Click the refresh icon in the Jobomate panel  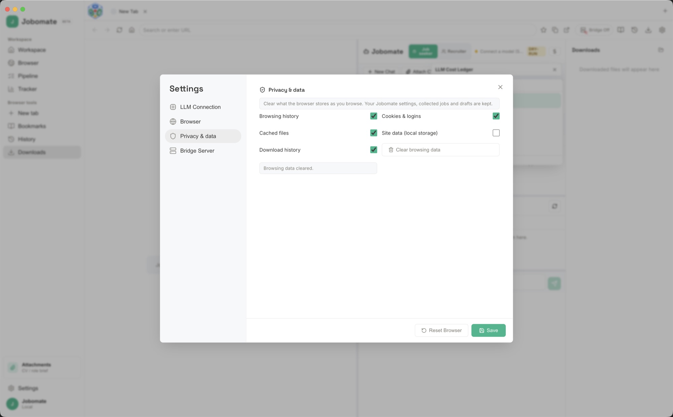[555, 206]
